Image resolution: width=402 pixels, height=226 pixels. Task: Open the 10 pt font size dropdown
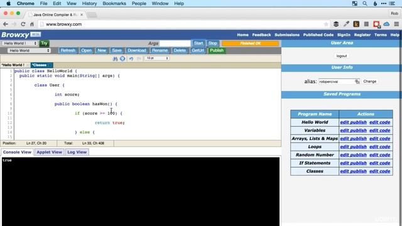[157, 58]
